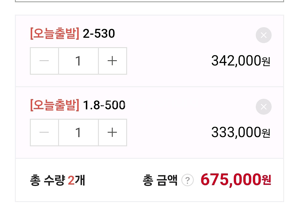Click the 총 수량 2개 quantity summary
299x204 pixels.
pyautogui.click(x=57, y=180)
